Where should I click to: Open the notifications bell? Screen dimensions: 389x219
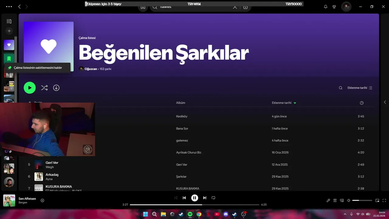pyautogui.click(x=325, y=6)
